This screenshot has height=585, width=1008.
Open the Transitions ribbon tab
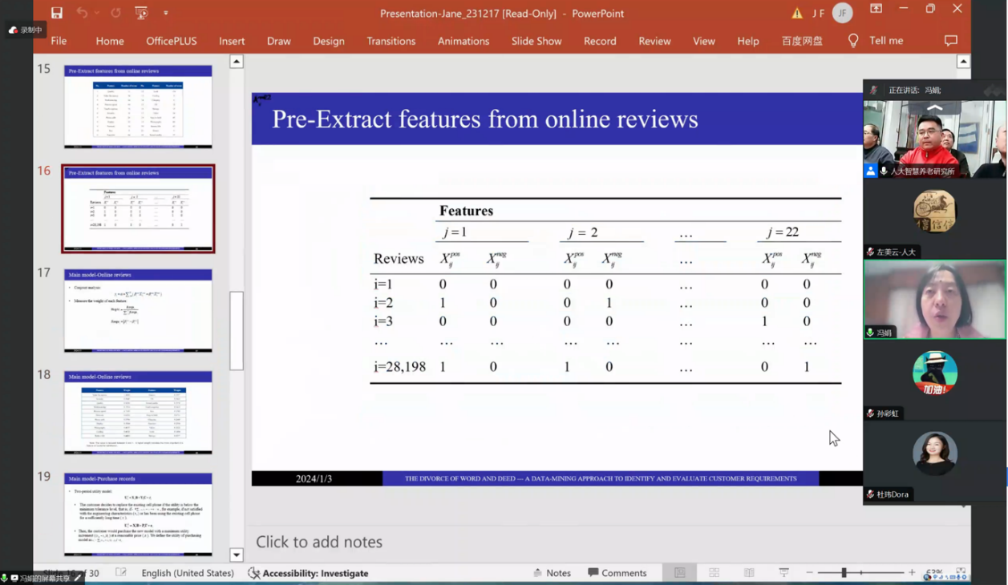(x=391, y=41)
